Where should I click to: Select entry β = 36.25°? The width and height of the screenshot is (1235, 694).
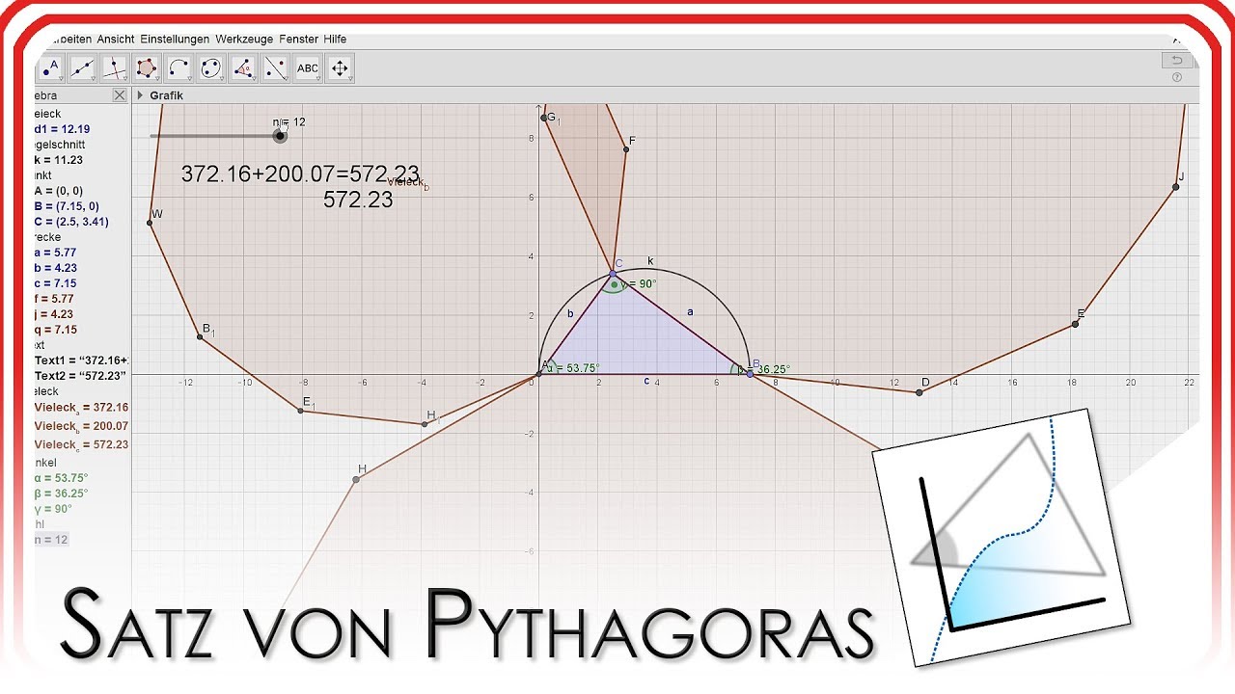[61, 493]
